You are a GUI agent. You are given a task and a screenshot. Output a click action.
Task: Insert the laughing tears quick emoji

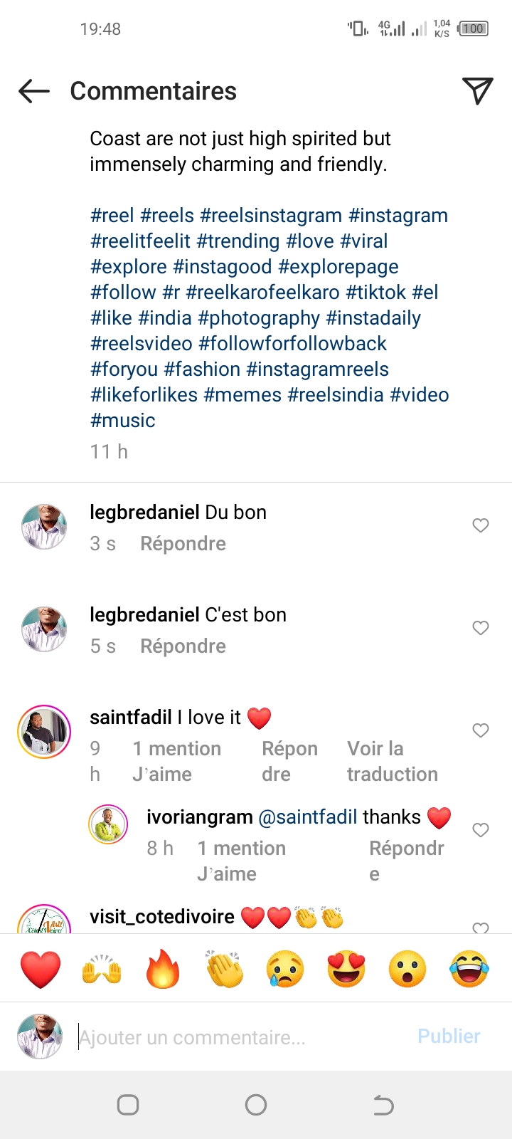coord(469,969)
